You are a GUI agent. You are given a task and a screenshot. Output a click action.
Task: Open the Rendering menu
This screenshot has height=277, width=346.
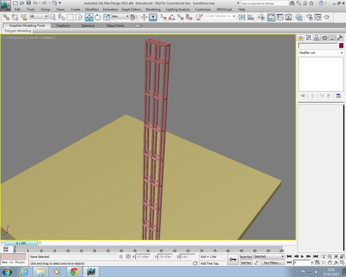coord(153,9)
